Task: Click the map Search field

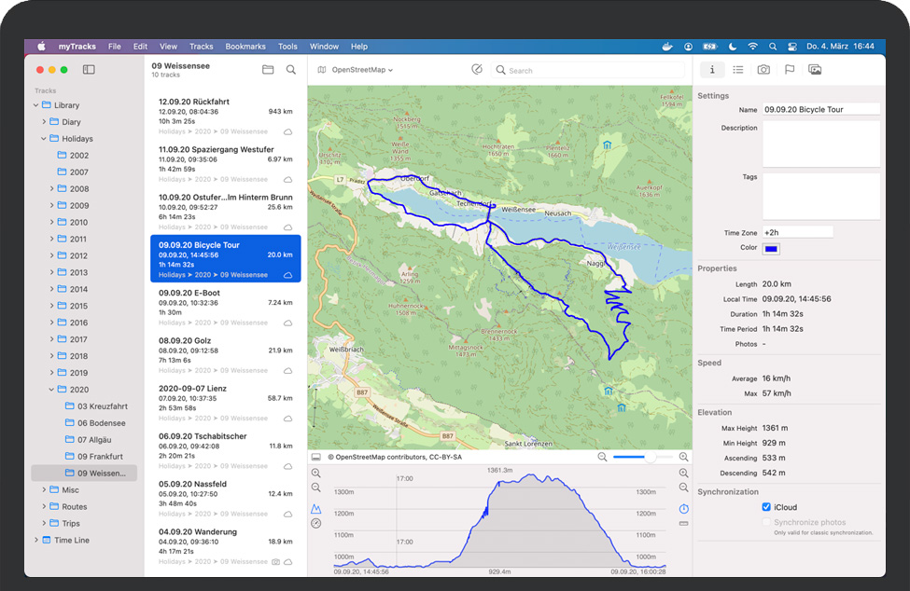Action: tap(588, 70)
